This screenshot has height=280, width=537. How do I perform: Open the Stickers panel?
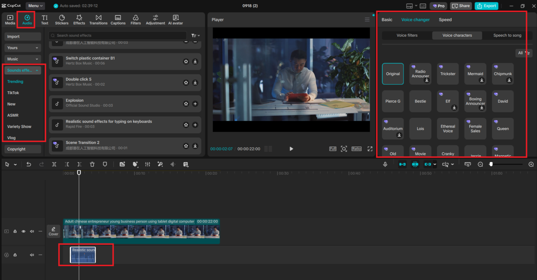pos(61,19)
